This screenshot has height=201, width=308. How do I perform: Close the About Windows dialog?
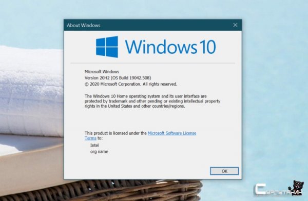pyautogui.click(x=235, y=25)
